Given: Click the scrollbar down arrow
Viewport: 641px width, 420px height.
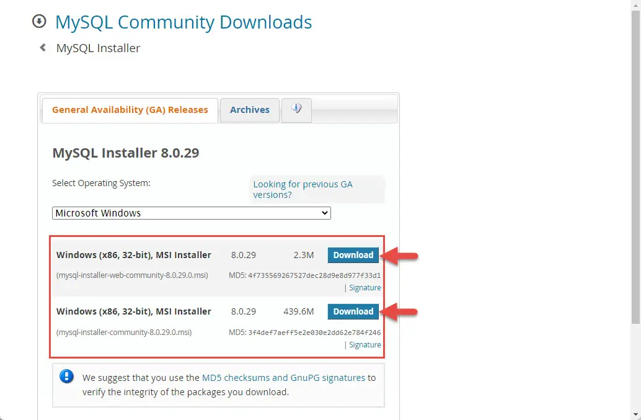Looking at the screenshot, I should point(635,414).
